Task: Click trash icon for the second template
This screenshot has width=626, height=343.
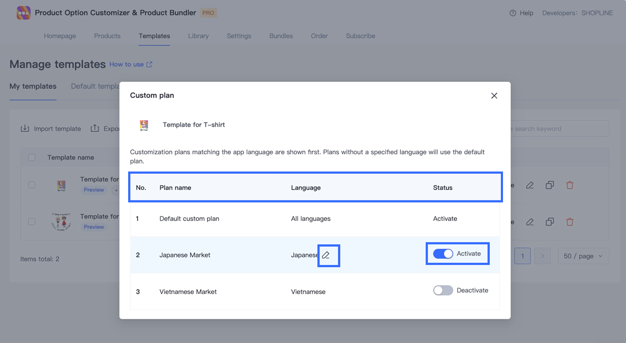Action: [x=570, y=222]
